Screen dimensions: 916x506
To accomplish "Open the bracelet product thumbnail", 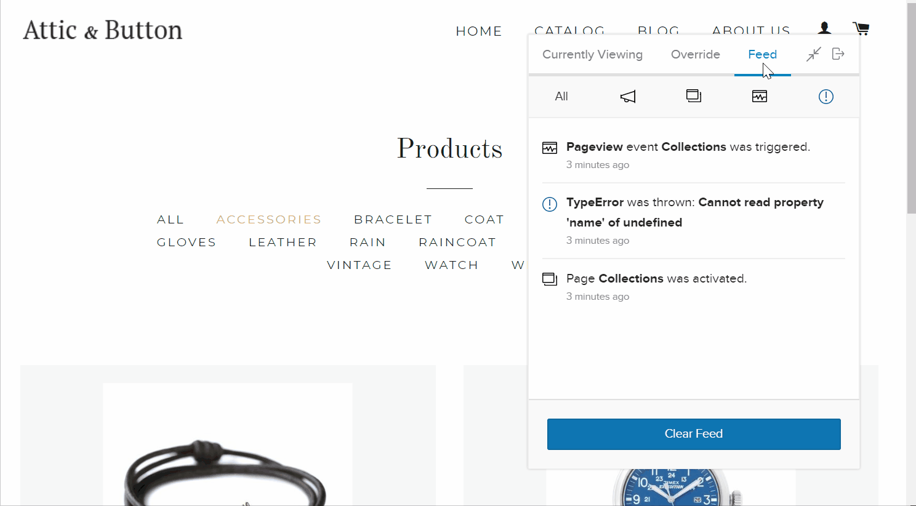I will point(228,444).
